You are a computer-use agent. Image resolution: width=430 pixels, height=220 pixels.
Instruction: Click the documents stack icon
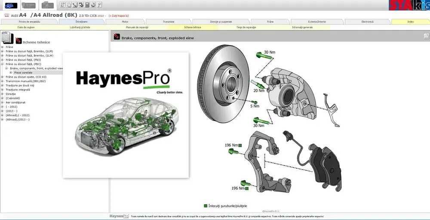pyautogui.click(x=7, y=37)
